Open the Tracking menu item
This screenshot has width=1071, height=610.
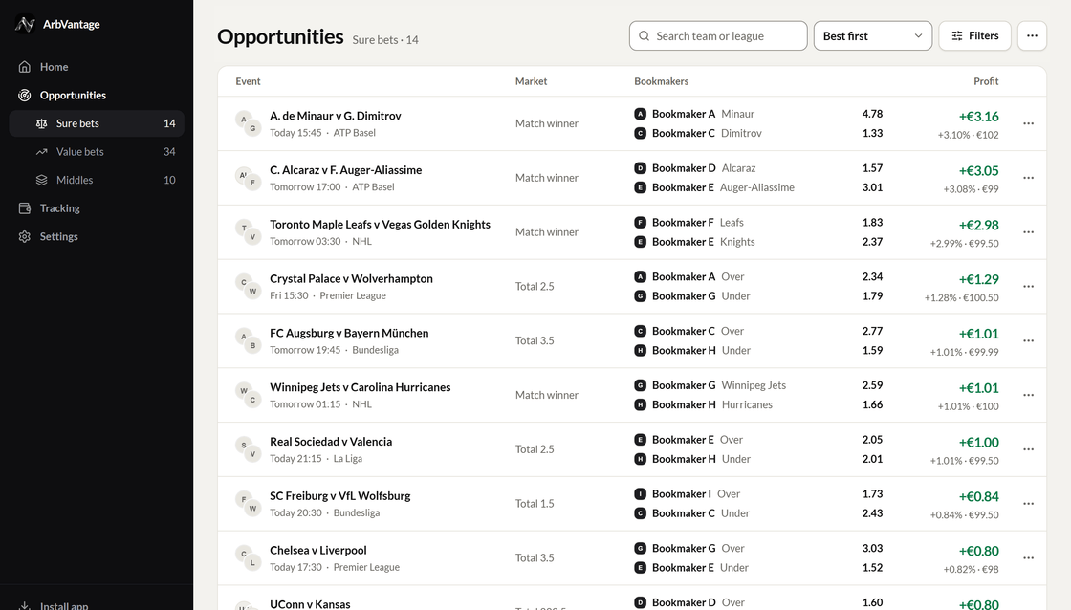click(97, 208)
